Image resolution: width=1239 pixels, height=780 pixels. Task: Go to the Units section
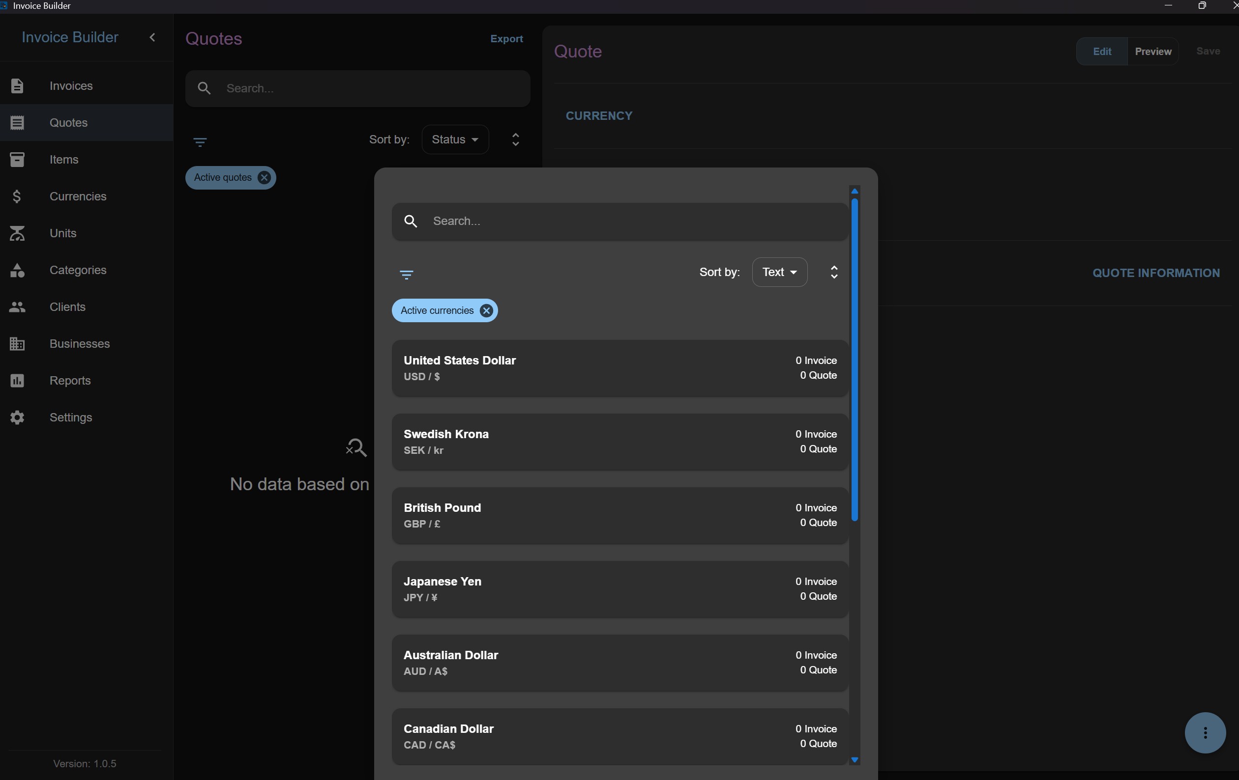click(x=87, y=233)
